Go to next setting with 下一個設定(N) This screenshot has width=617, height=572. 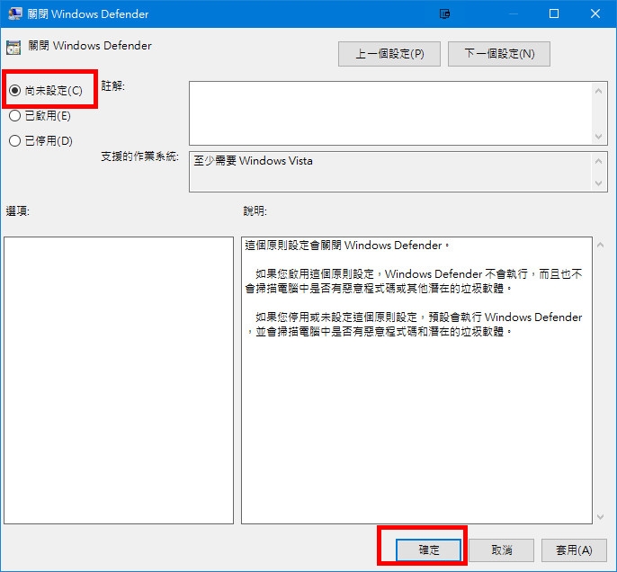pyautogui.click(x=499, y=54)
